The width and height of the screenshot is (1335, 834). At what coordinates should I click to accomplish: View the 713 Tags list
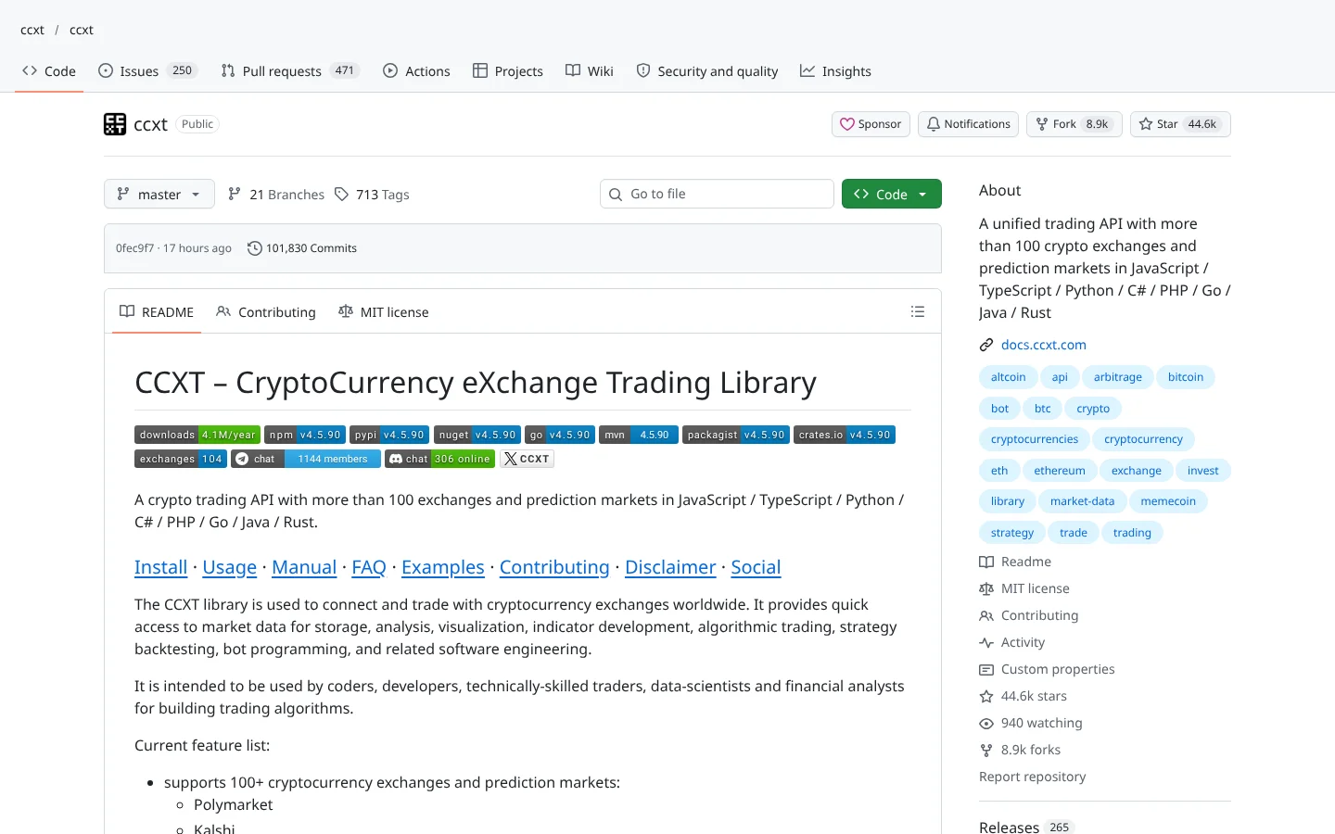[372, 195]
